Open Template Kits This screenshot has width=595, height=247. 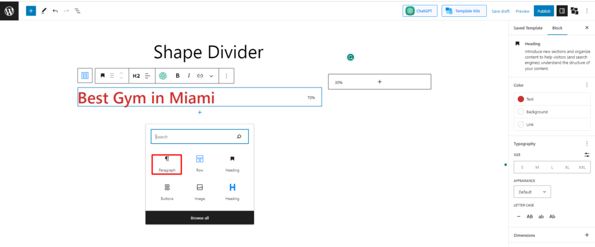point(464,11)
